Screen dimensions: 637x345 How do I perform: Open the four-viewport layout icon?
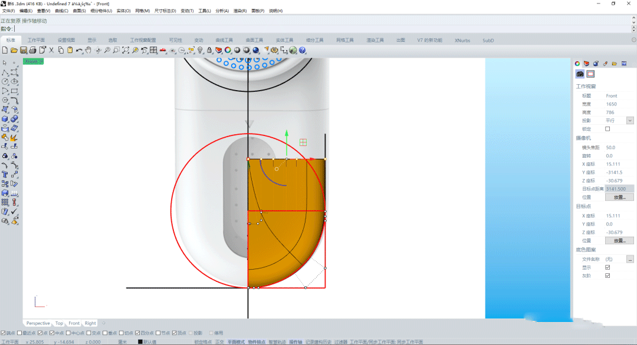[152, 51]
